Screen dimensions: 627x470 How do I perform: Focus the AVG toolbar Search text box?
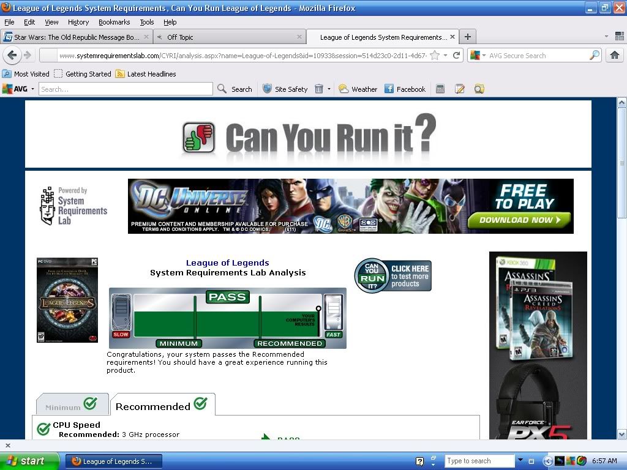tap(126, 89)
